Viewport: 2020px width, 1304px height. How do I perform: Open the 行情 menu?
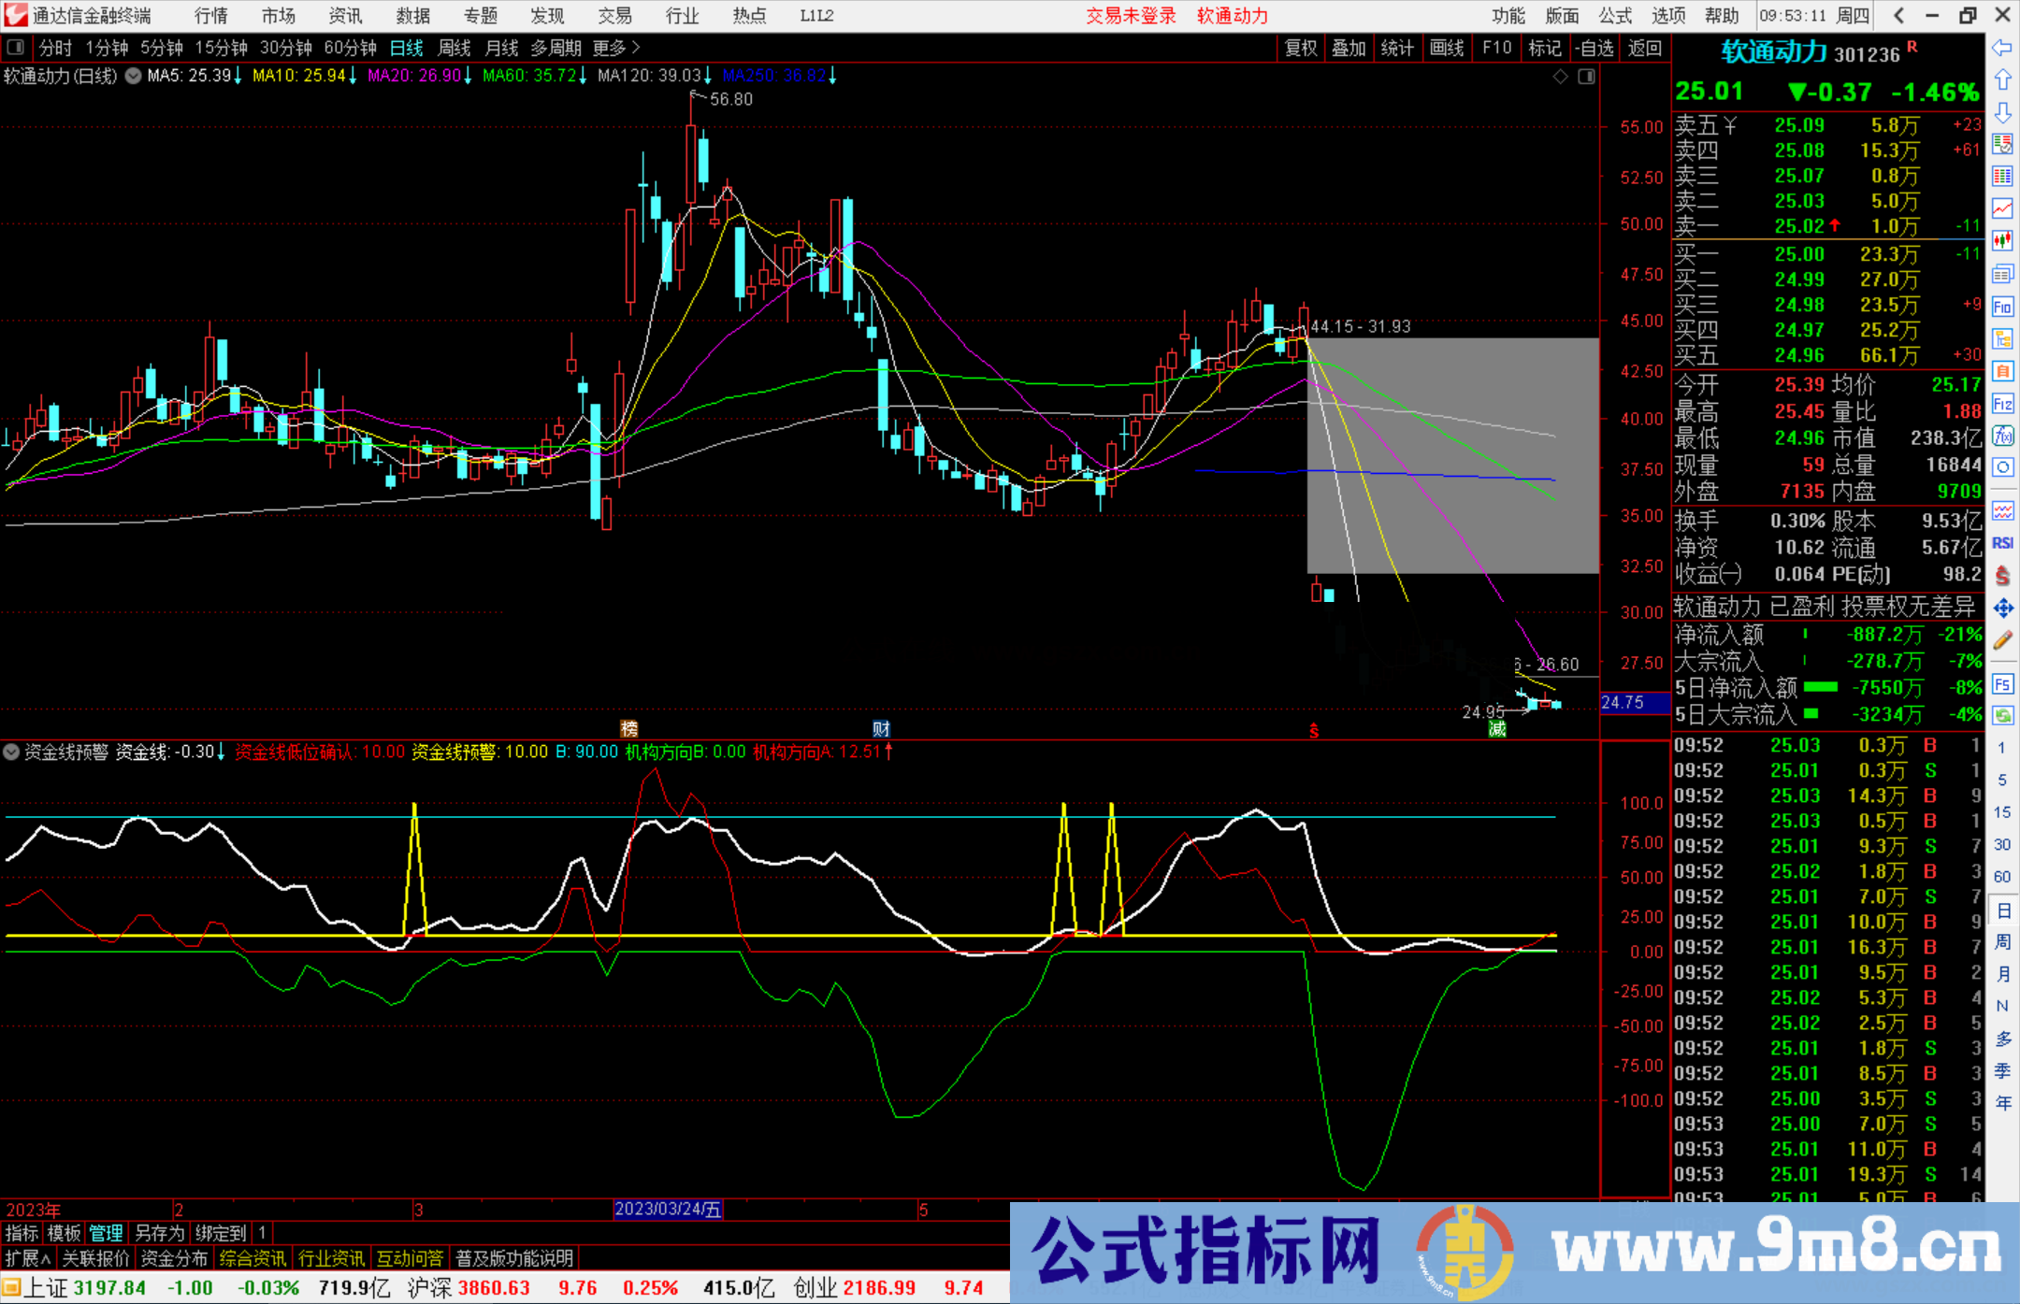211,16
